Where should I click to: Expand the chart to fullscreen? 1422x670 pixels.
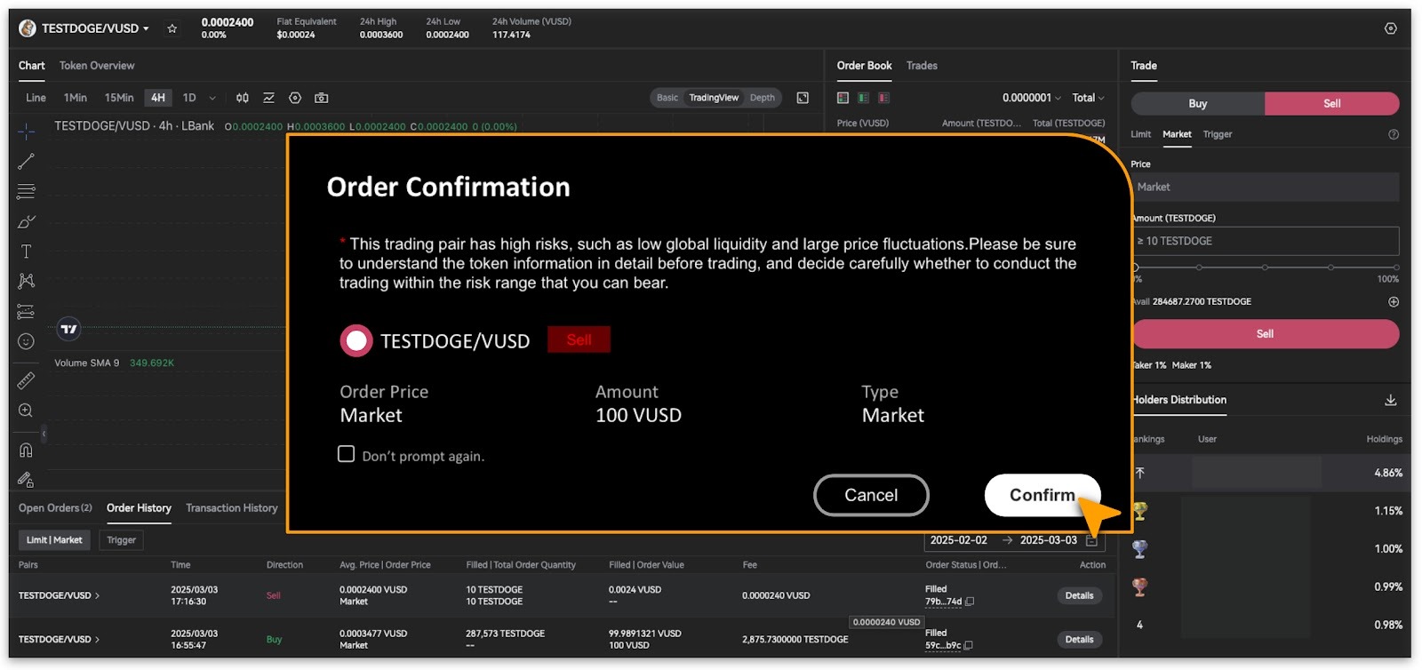tap(803, 98)
